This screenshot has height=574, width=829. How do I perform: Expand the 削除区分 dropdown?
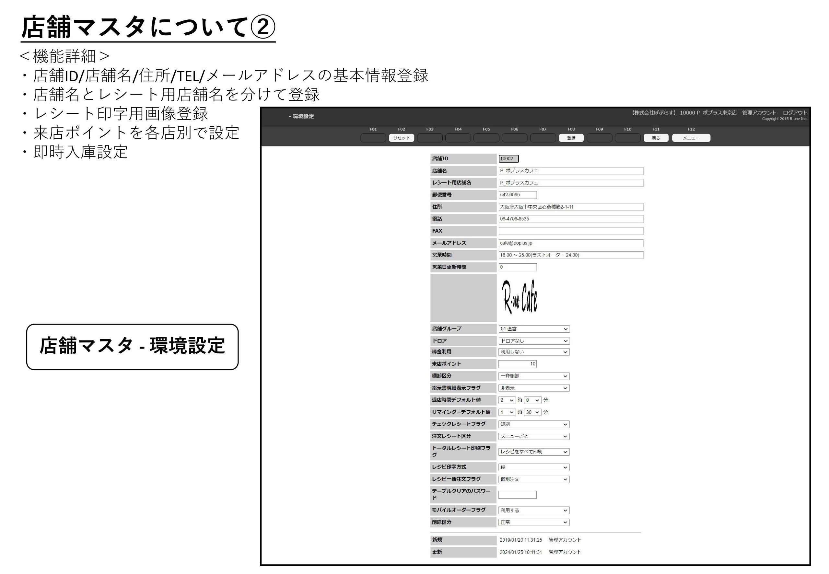(533, 522)
